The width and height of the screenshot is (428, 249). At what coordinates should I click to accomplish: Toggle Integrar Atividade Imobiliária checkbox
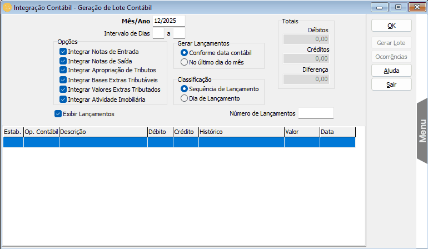click(63, 99)
